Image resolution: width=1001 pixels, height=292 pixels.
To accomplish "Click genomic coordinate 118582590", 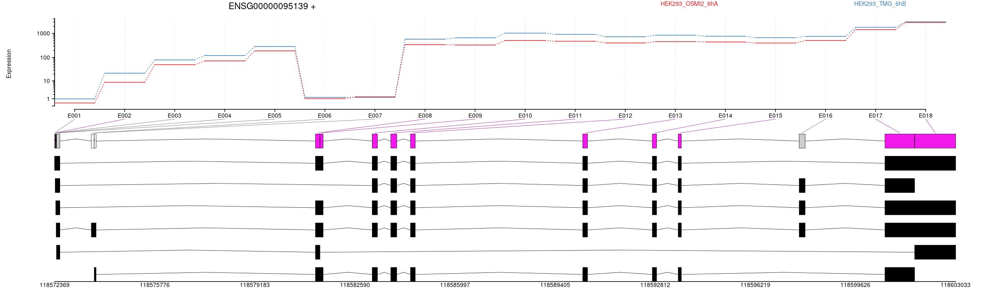I will click(355, 285).
